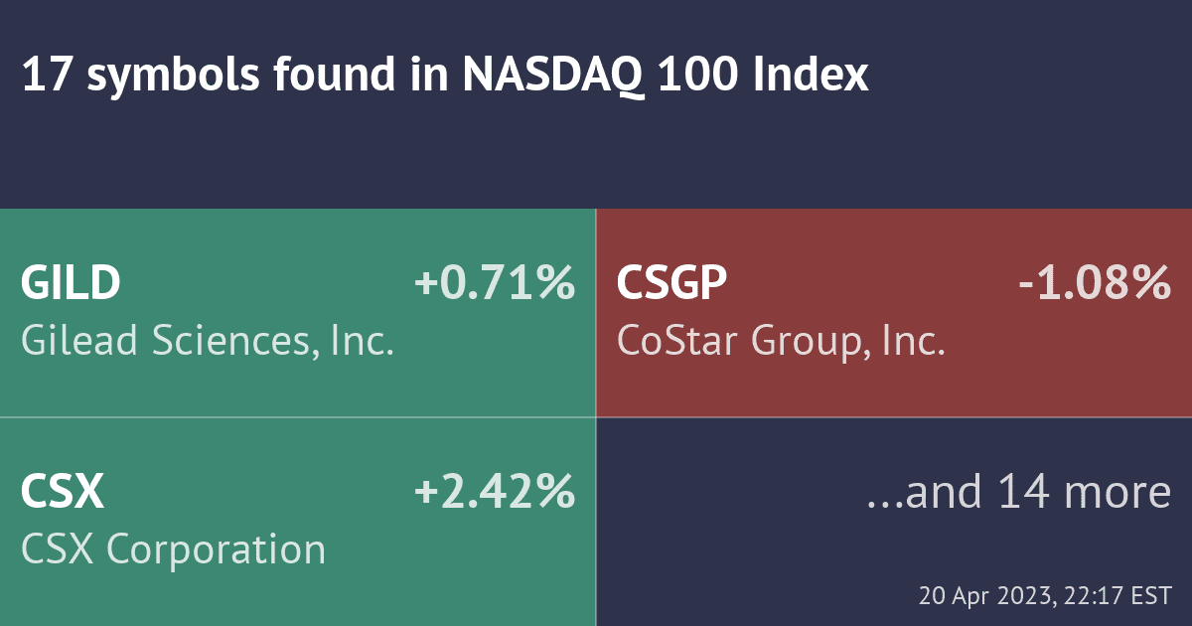The height and width of the screenshot is (626, 1192).
Task: Select the red CoStar tile's empty area
Action: 894,388
